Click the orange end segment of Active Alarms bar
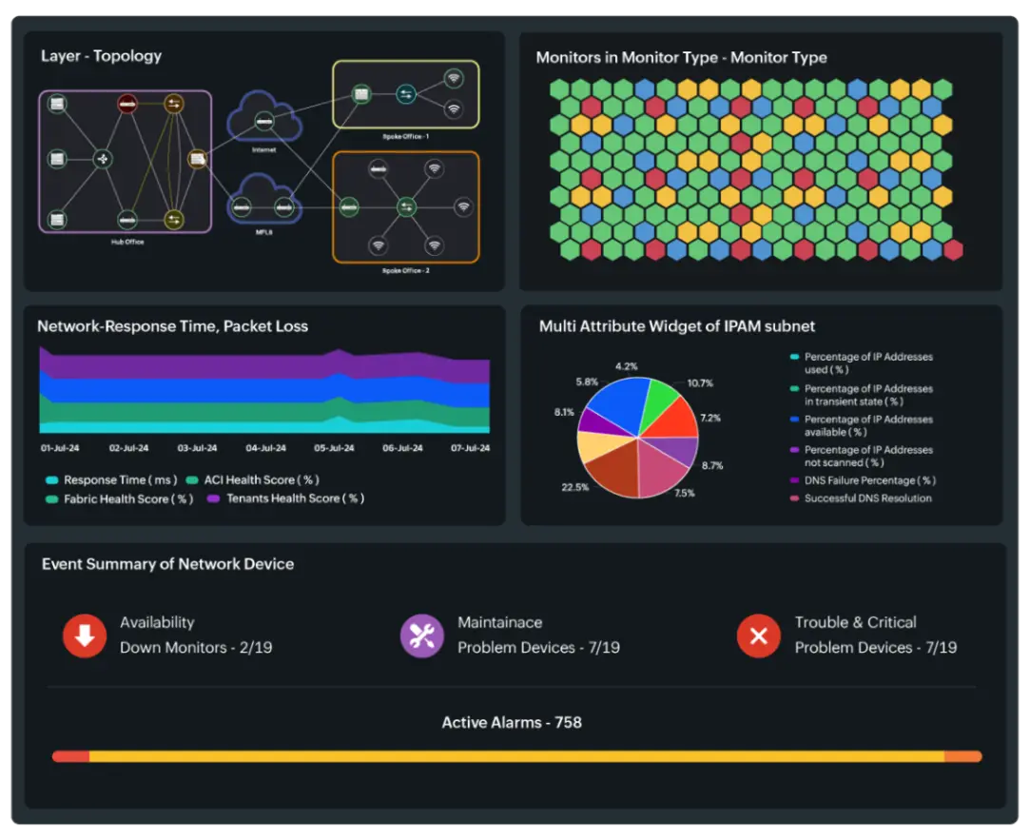 pyautogui.click(x=963, y=756)
